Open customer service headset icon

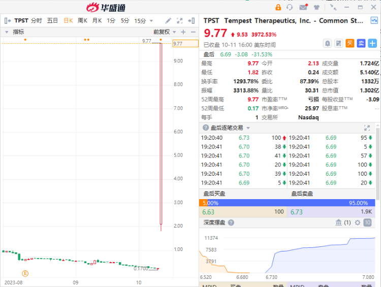pyautogui.click(x=290, y=7)
